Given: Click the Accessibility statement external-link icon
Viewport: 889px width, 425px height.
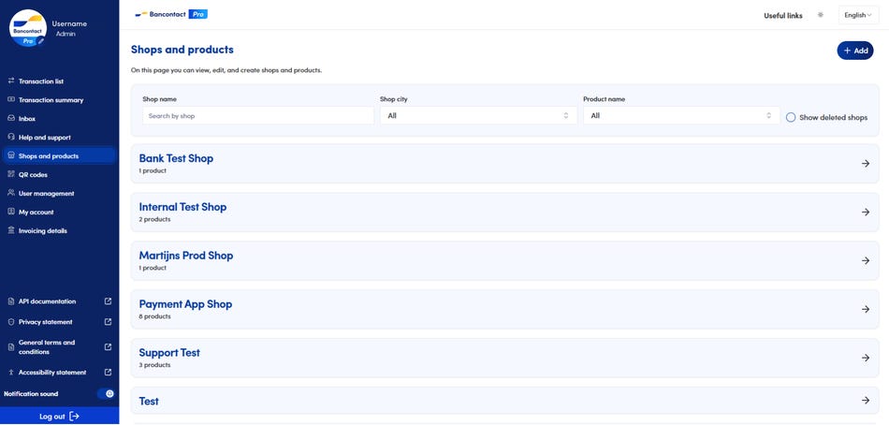Looking at the screenshot, I should click(109, 373).
